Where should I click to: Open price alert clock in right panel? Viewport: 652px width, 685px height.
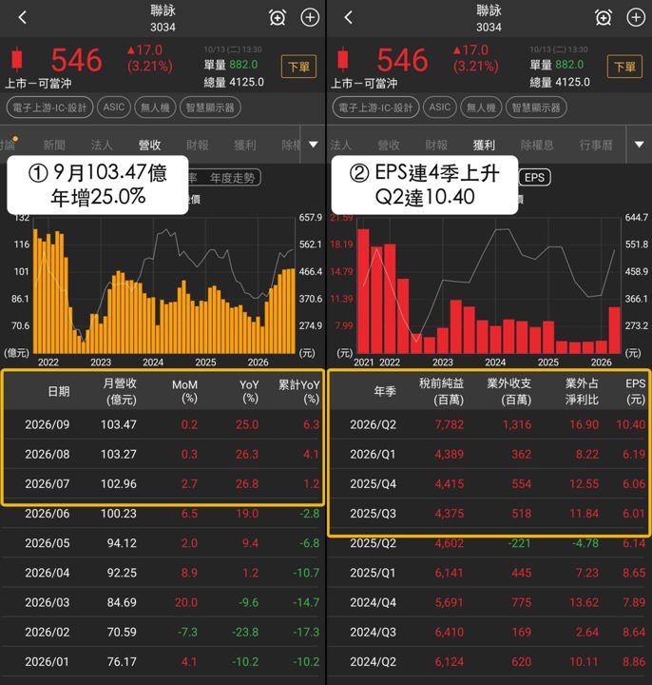click(x=604, y=18)
